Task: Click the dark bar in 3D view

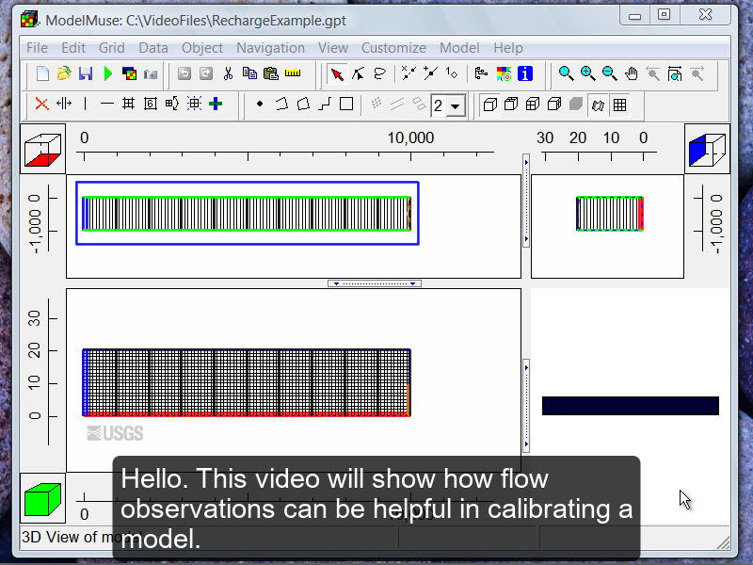Action: tap(630, 406)
